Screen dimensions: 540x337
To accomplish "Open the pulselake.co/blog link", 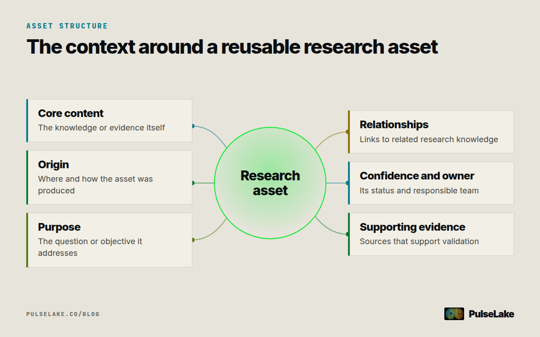I will coord(63,314).
